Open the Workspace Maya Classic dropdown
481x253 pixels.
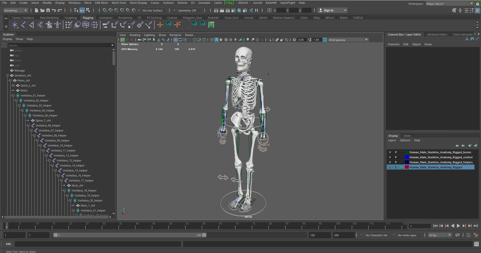tap(450, 4)
